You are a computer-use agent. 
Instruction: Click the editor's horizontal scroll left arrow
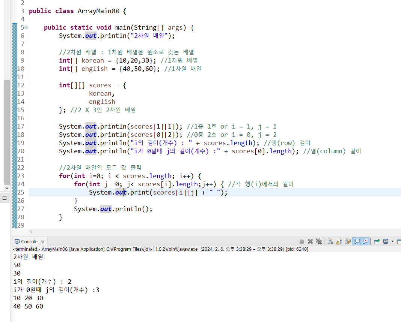[31, 231]
